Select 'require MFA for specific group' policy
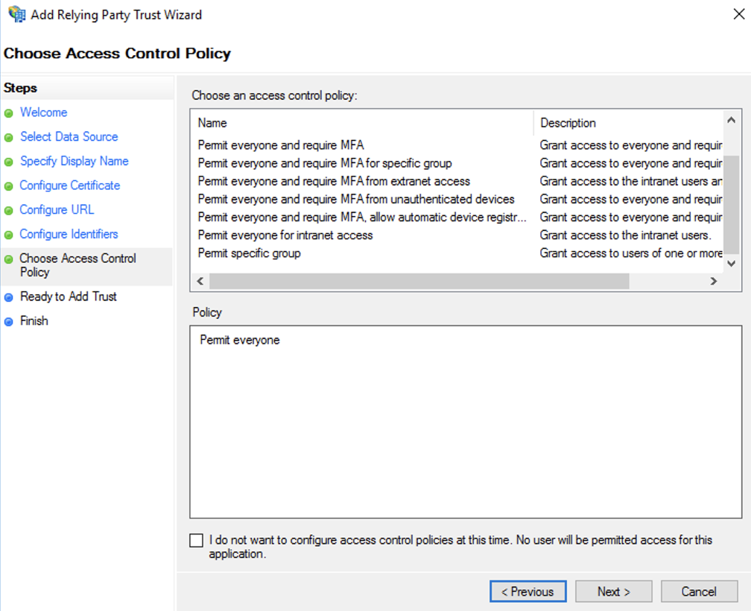Image resolution: width=751 pixels, height=611 pixels. (x=325, y=163)
